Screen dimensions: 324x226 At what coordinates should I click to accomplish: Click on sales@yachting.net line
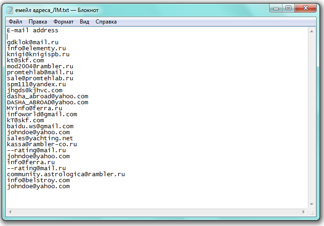coord(40,138)
